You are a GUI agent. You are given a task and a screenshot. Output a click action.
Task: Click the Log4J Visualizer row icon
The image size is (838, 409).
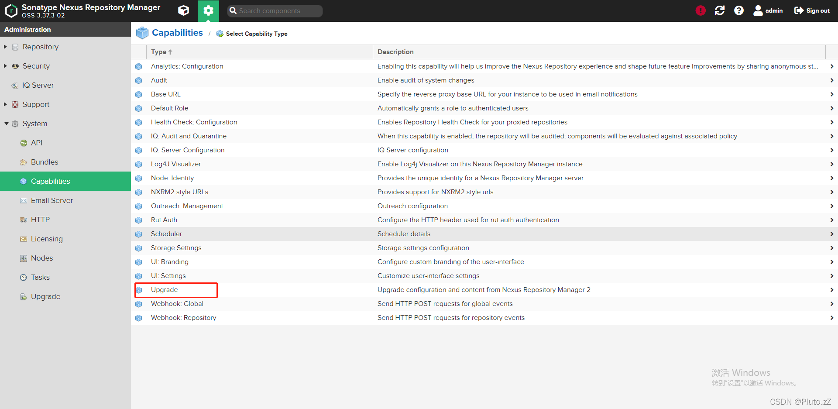tap(139, 164)
